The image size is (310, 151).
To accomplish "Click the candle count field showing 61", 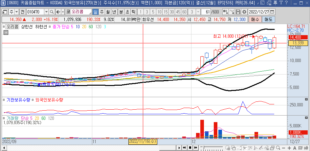I will (x=206, y=12).
